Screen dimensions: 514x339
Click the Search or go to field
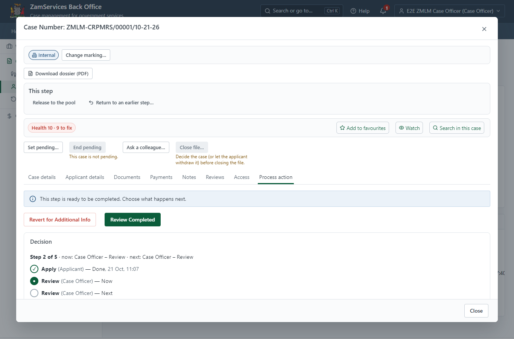point(301,11)
